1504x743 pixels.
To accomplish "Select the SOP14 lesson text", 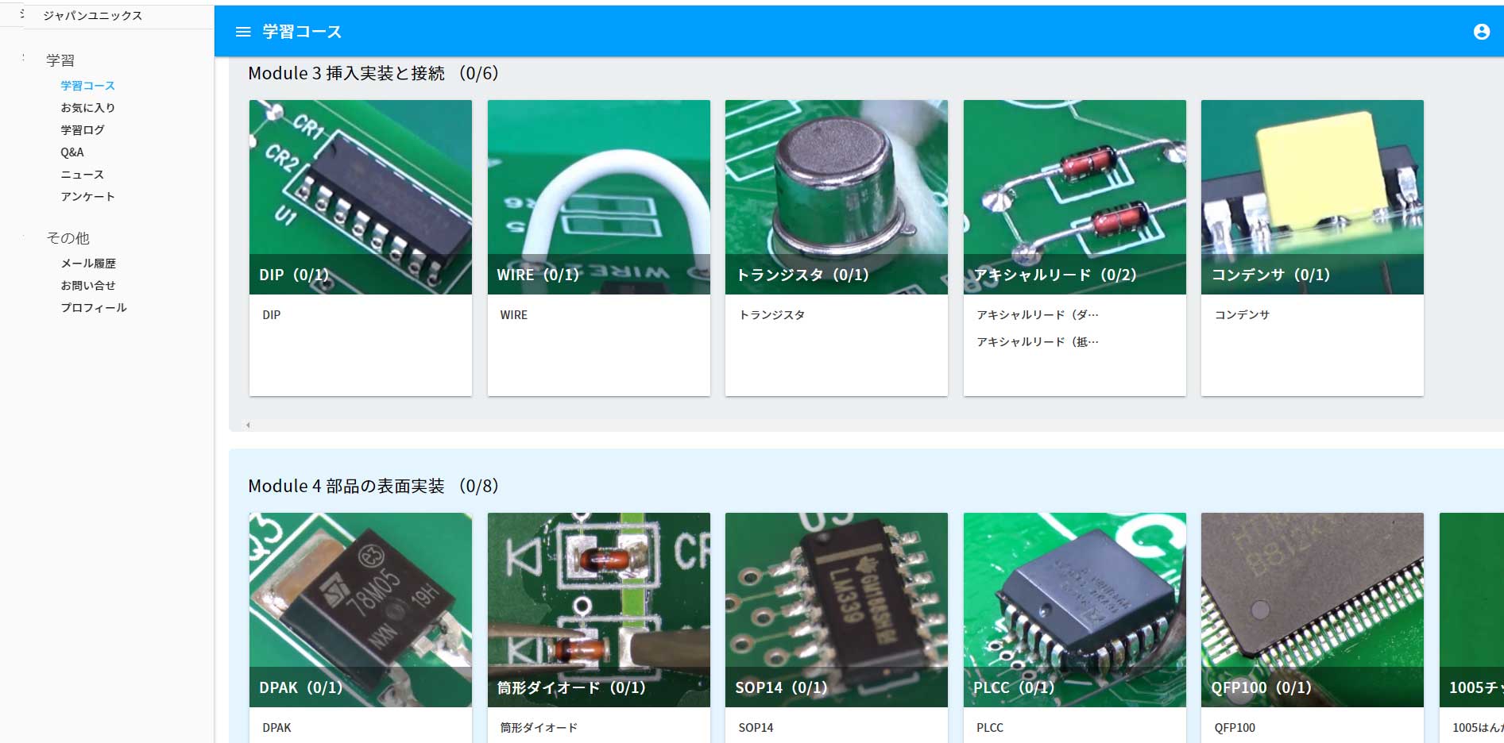I will click(x=756, y=728).
